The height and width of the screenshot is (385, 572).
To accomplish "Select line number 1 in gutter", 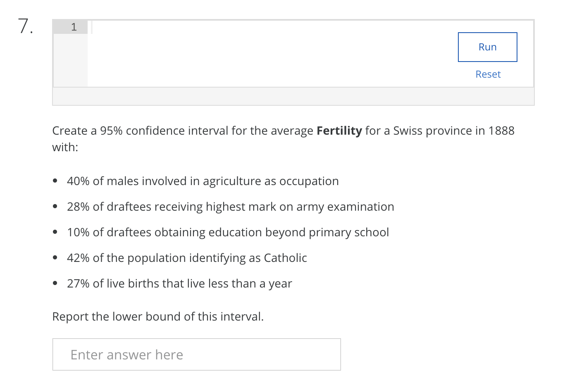I will tap(74, 27).
